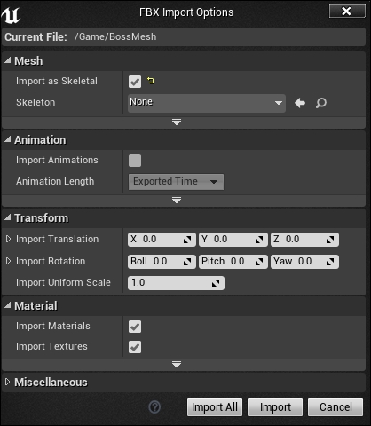The height and width of the screenshot is (426, 371).
Task: Click the reset-to-default arrow beside Import as Skeletal
Action: [x=151, y=81]
